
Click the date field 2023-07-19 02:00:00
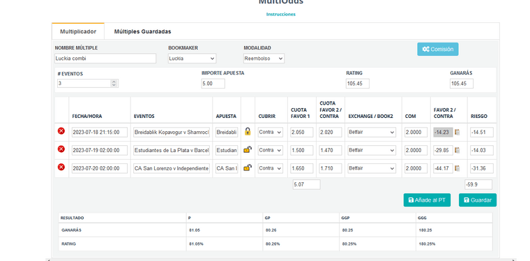(100, 150)
